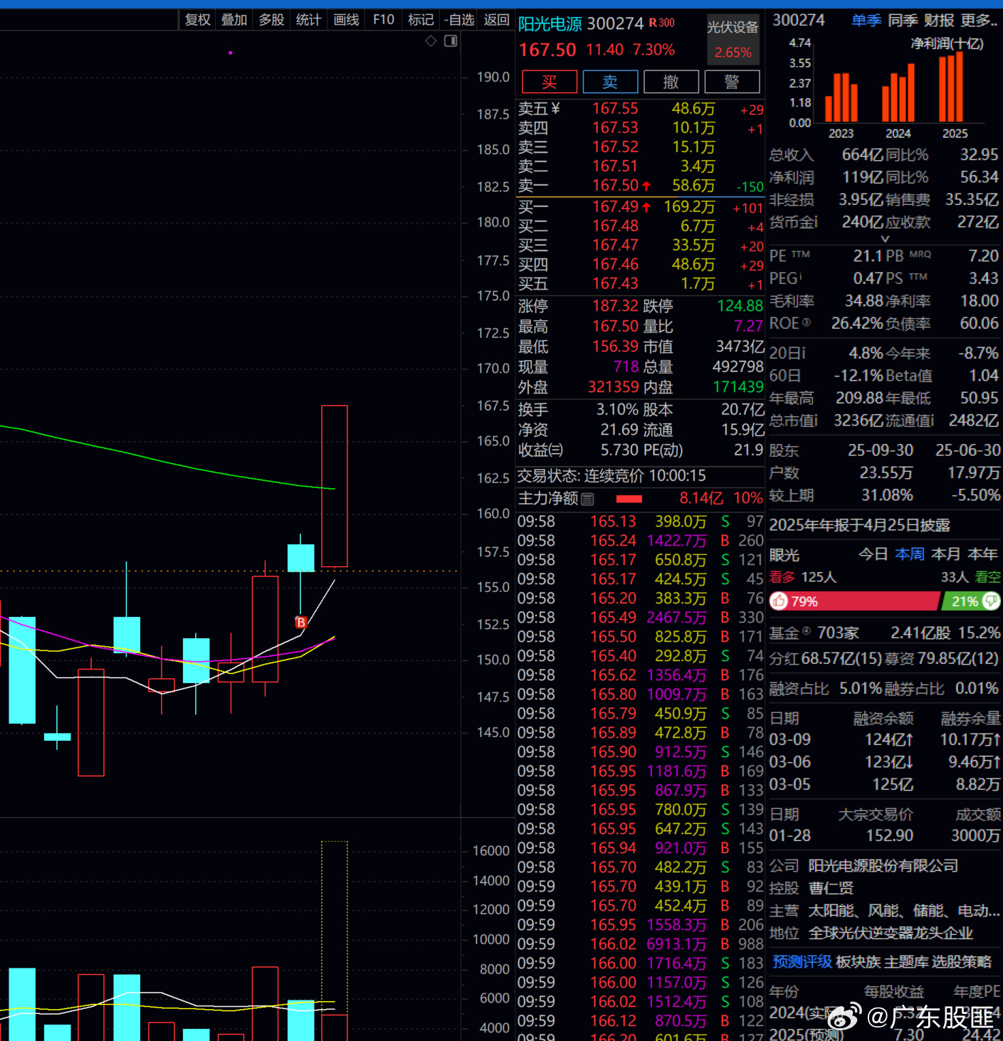Open the 选股策略 tab
Viewport: 1003px width, 1041px height.
(x=962, y=962)
